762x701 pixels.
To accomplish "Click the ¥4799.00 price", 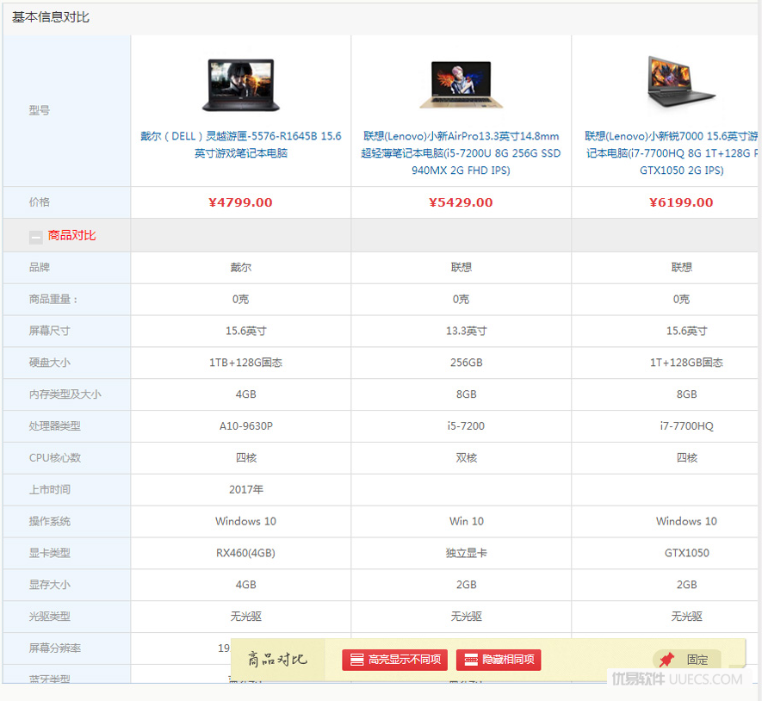I will coord(240,202).
